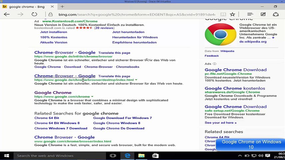Open Action Center notification icon
Screen dimensions: 285x160
[268, 156]
